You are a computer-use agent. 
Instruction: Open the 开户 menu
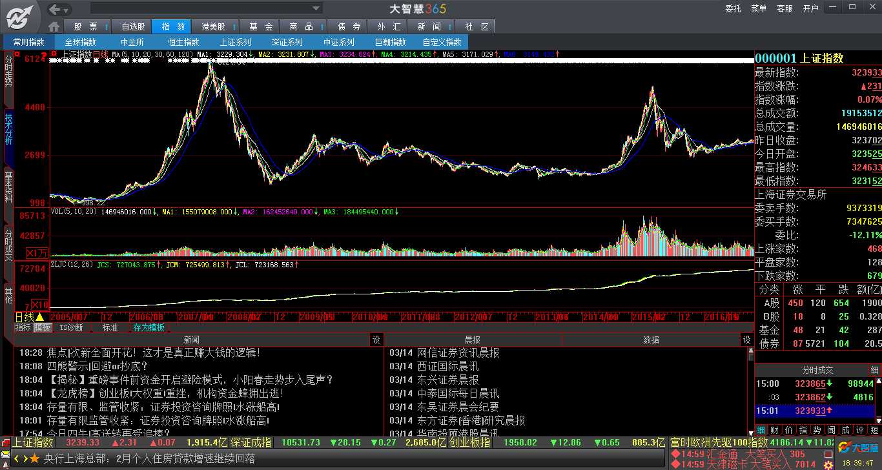pyautogui.click(x=810, y=8)
